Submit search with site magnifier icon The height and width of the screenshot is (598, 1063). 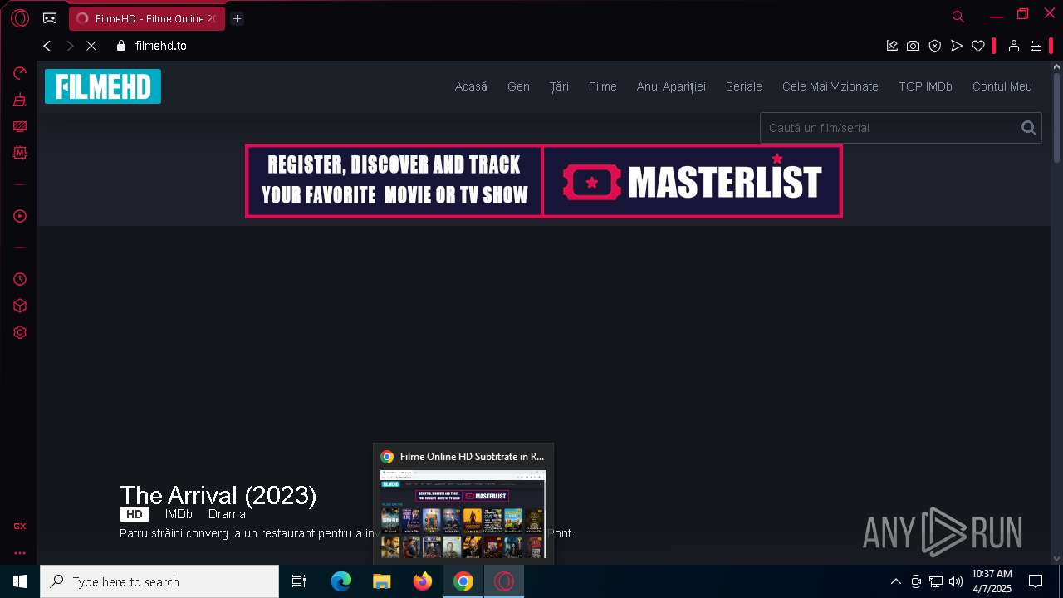pyautogui.click(x=1029, y=128)
